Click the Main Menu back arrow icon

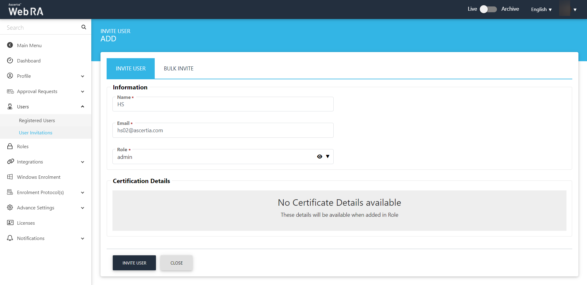click(10, 45)
